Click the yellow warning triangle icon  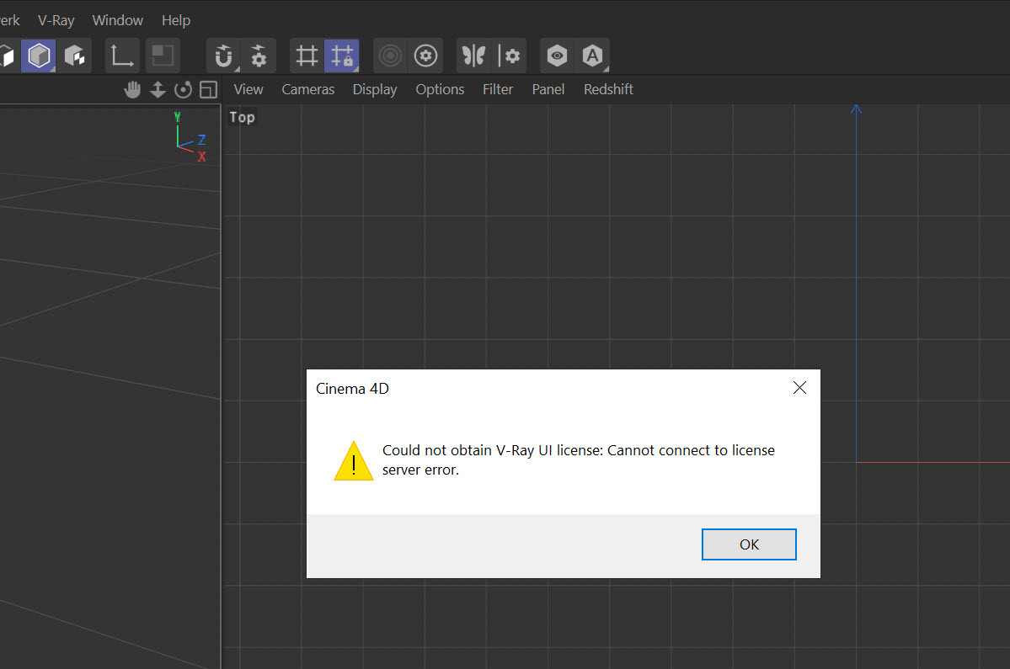354,460
